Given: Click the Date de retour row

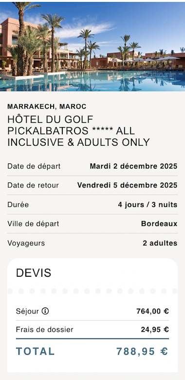Looking at the screenshot, I should click(92, 185).
